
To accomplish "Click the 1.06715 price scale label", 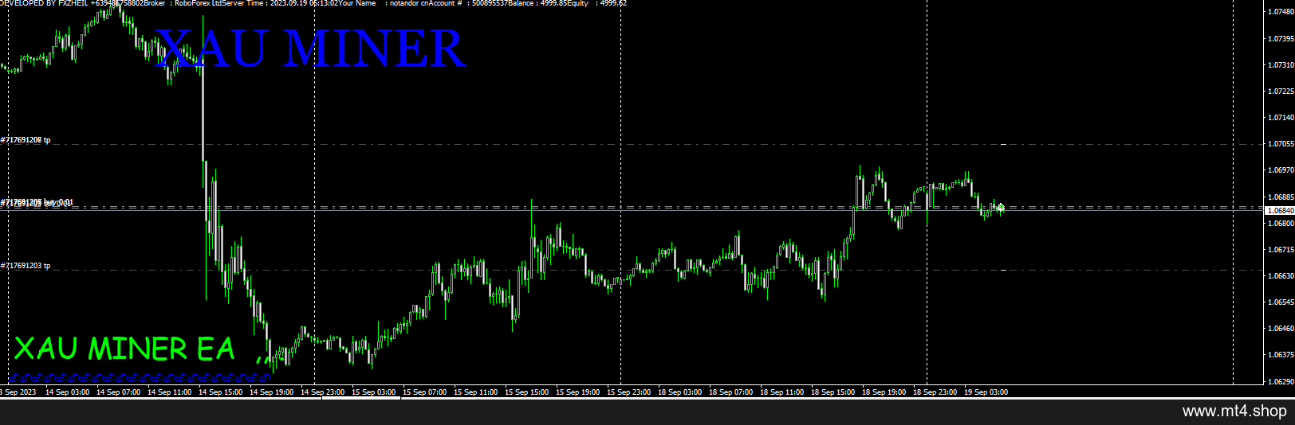I will (x=1281, y=249).
